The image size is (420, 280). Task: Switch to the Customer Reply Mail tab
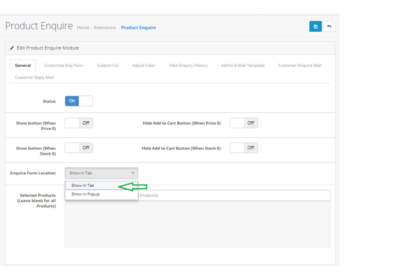pyautogui.click(x=34, y=77)
